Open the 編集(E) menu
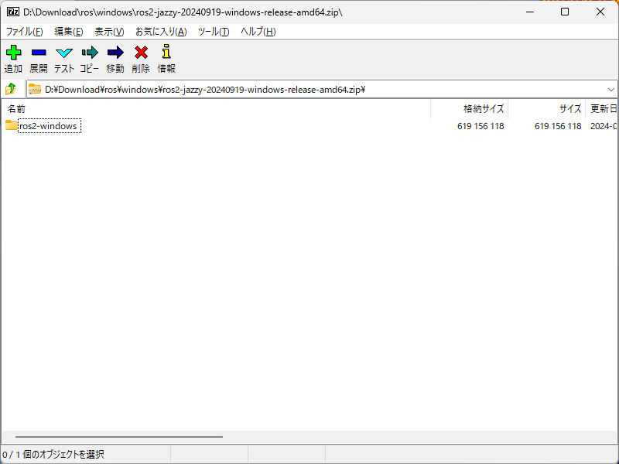This screenshot has width=619, height=464. tap(69, 32)
